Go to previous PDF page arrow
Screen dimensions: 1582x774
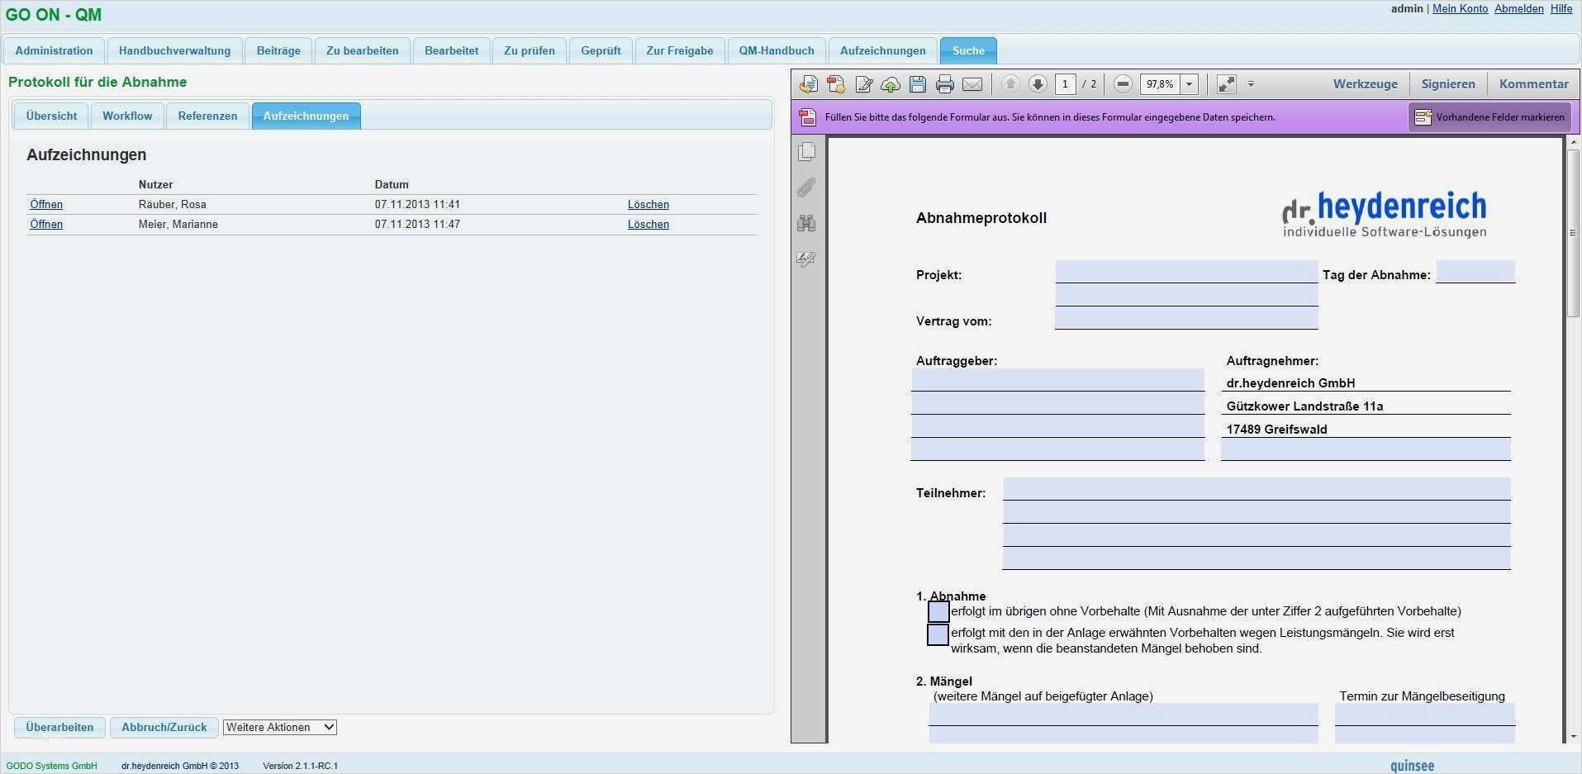point(1010,83)
